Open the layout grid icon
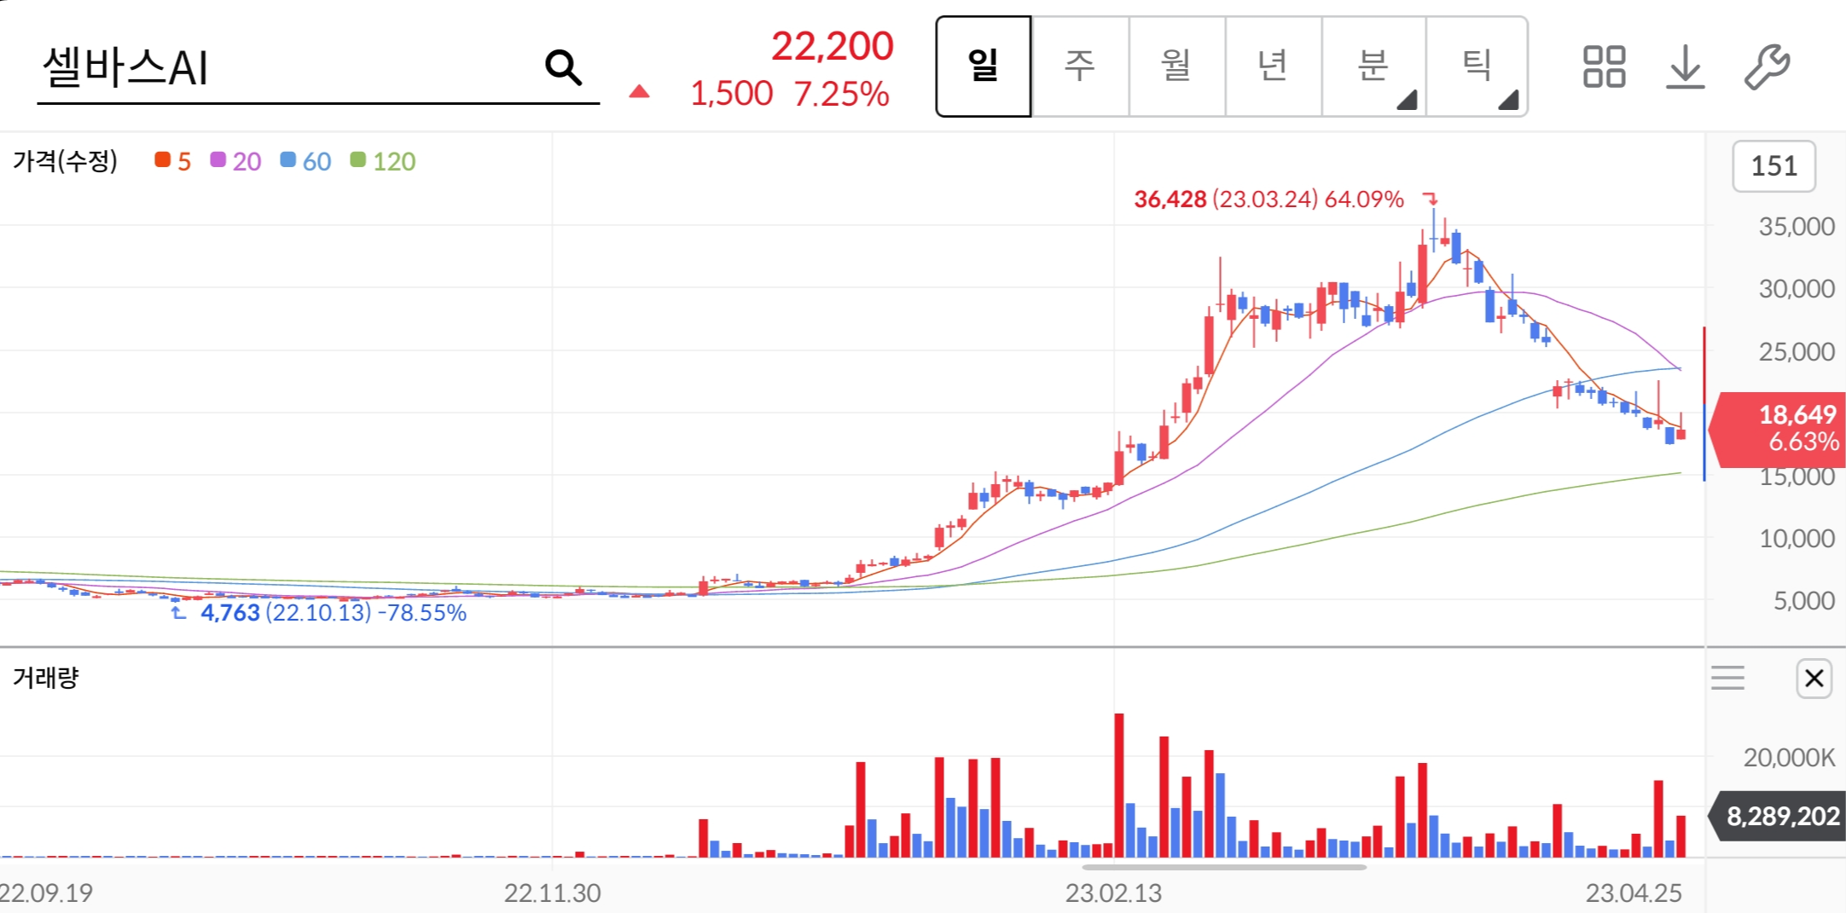Viewport: 1846px width, 913px height. point(1604,66)
